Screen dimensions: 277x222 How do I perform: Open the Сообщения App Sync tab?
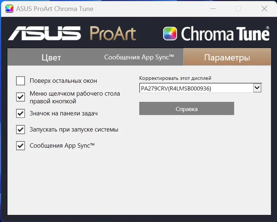(x=139, y=57)
